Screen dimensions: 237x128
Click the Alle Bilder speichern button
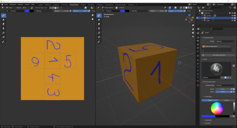point(219,55)
